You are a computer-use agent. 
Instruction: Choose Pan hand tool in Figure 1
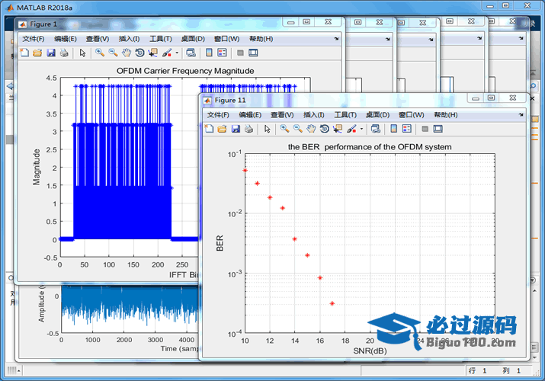point(127,53)
